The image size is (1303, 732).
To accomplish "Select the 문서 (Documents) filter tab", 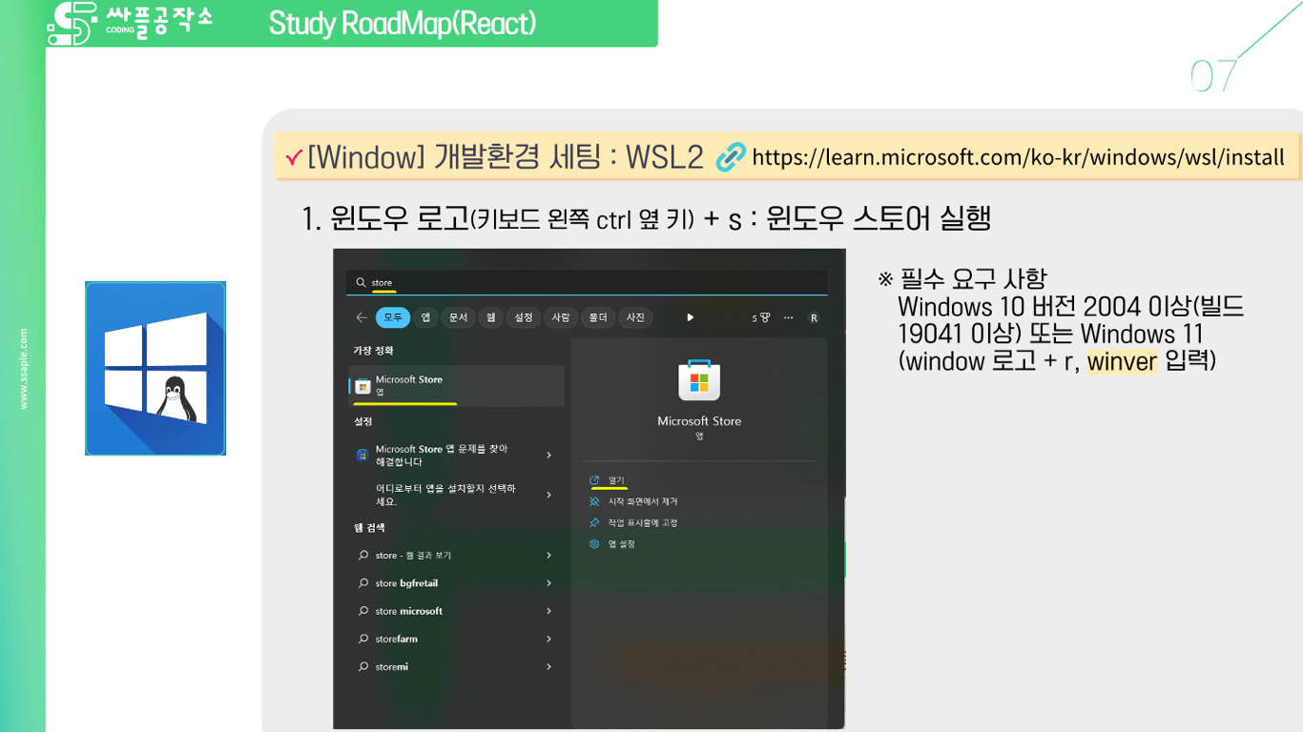I will pos(458,317).
